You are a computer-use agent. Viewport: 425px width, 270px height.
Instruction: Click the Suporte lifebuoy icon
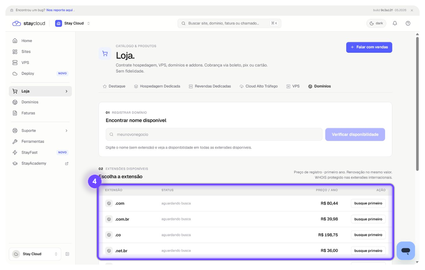pos(15,130)
